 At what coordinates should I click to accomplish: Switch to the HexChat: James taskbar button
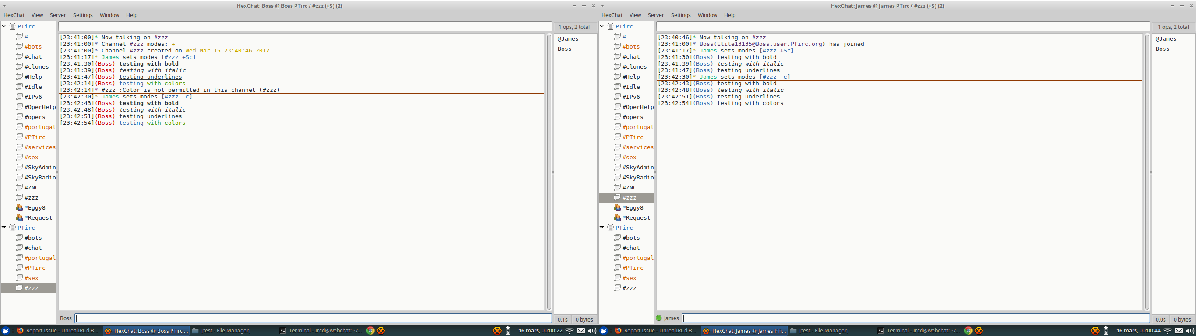click(x=744, y=330)
